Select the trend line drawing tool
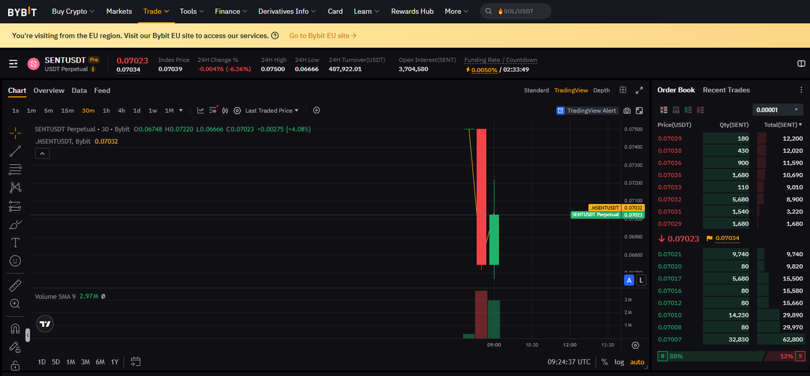This screenshot has height=376, width=810. pos(15,151)
